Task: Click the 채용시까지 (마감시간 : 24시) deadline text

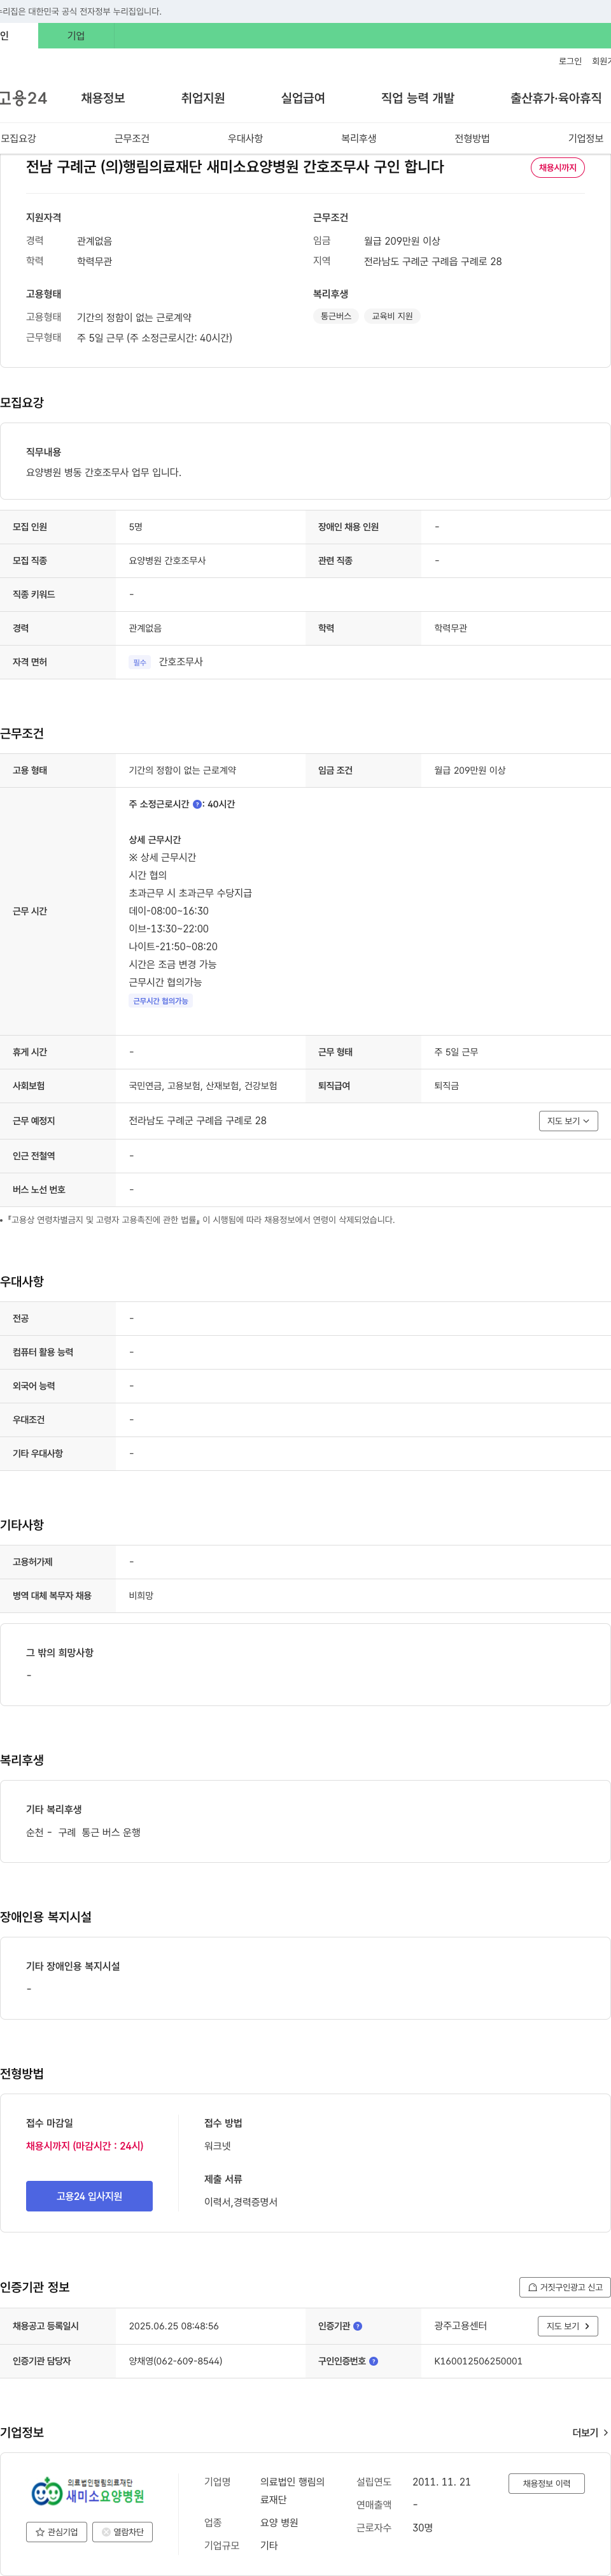Action: 85,2146
